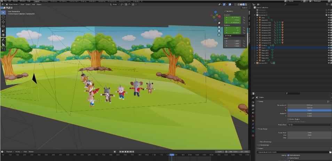This screenshot has height=161, width=332.
Task: Expand the Time Stretching panel
Action: point(265,142)
